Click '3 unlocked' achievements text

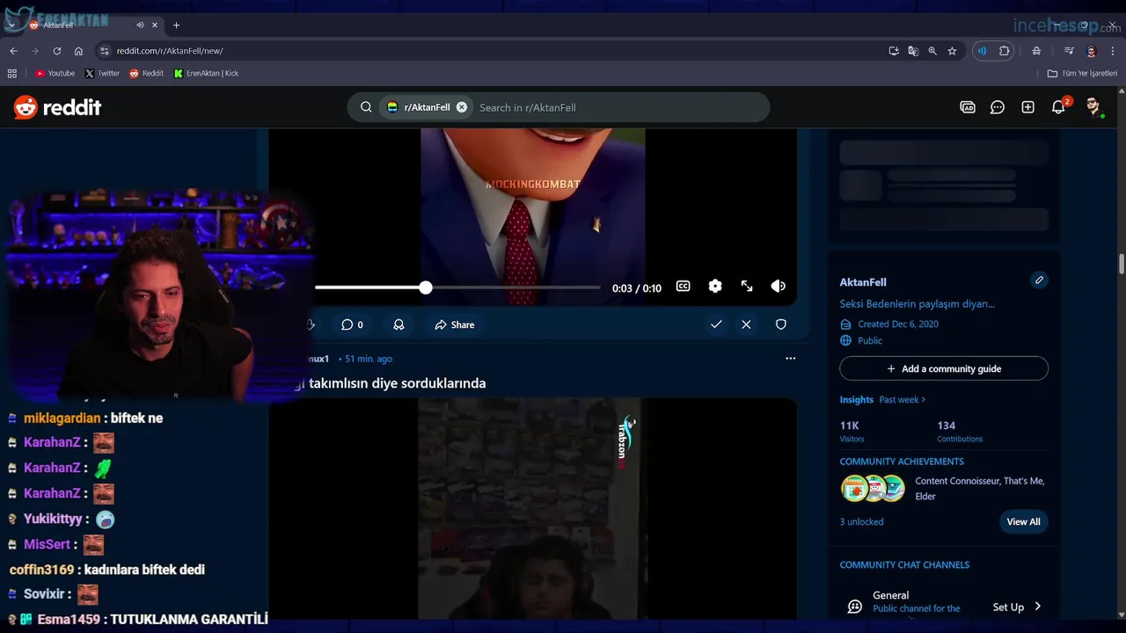pyautogui.click(x=861, y=521)
